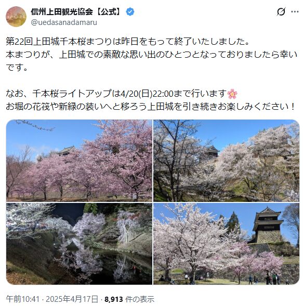Screen dimensions: 303x306
Task: Open the night illumination moat photo
Action: pos(79,244)
